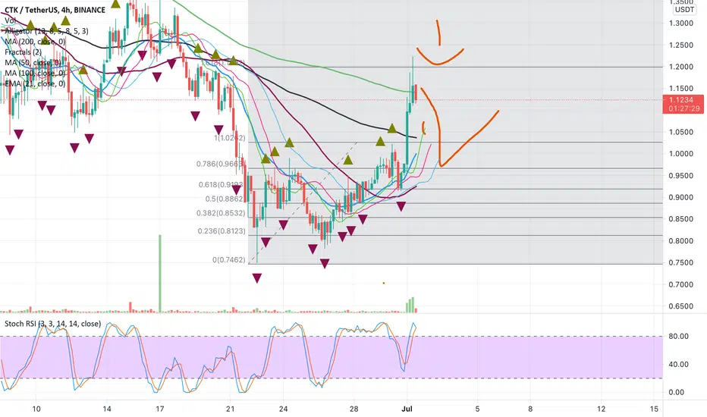Viewport: 707px width, 417px height.
Task: Click the 0.9000 price axis label
Action: pyautogui.click(x=681, y=197)
